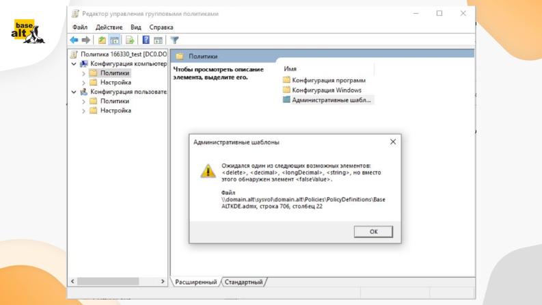Screen dimensions: 542x305
Task: Click the Forward arrow toolbar icon
Action: tap(85, 40)
